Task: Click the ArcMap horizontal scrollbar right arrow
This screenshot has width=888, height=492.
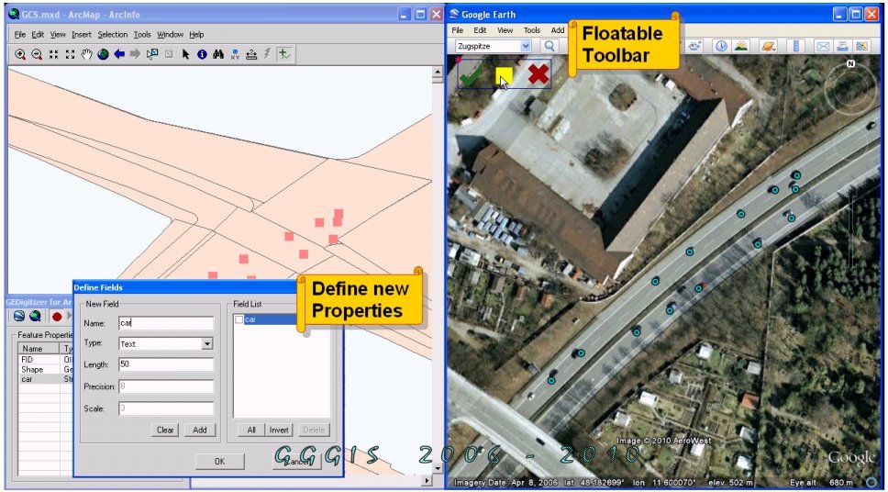Action: coord(427,481)
